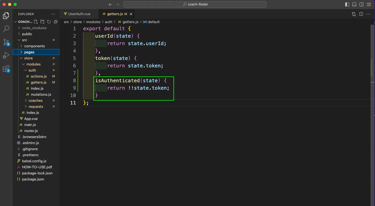Open App.vue file
The image size is (375, 206).
pos(36,119)
